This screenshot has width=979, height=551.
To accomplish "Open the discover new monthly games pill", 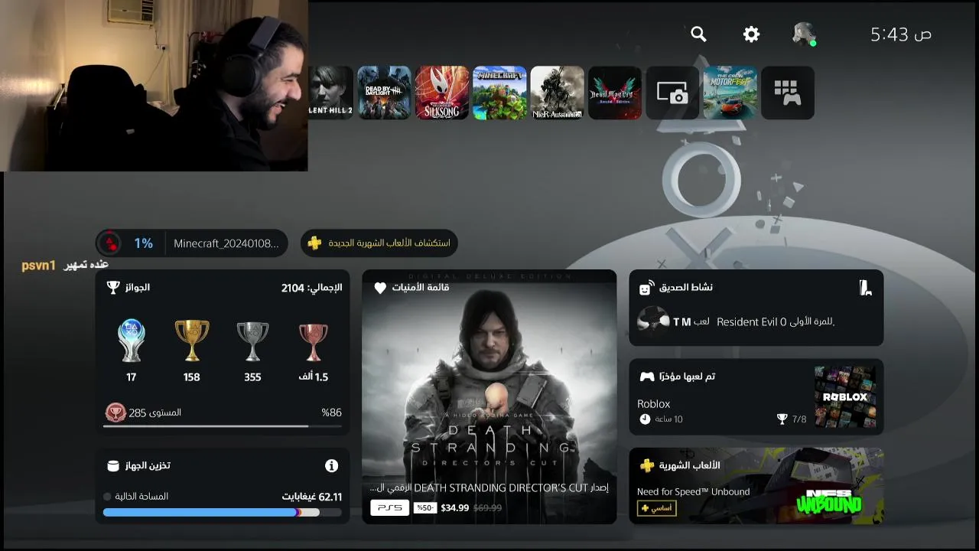I will tap(379, 243).
